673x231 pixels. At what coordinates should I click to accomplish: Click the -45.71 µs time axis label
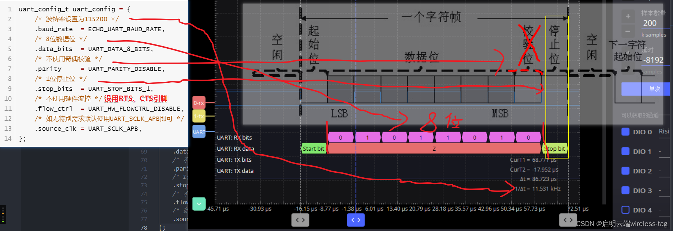[x=217, y=209]
